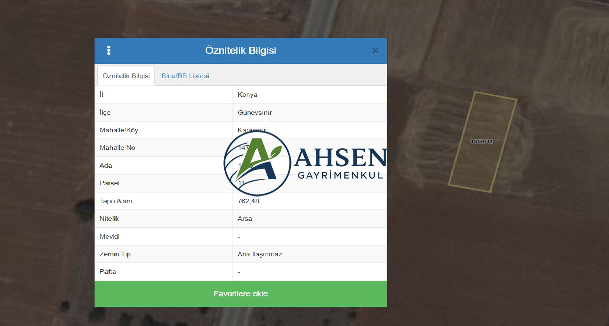Click the Konya value in İl row
This screenshot has width=609, height=326.
[247, 95]
